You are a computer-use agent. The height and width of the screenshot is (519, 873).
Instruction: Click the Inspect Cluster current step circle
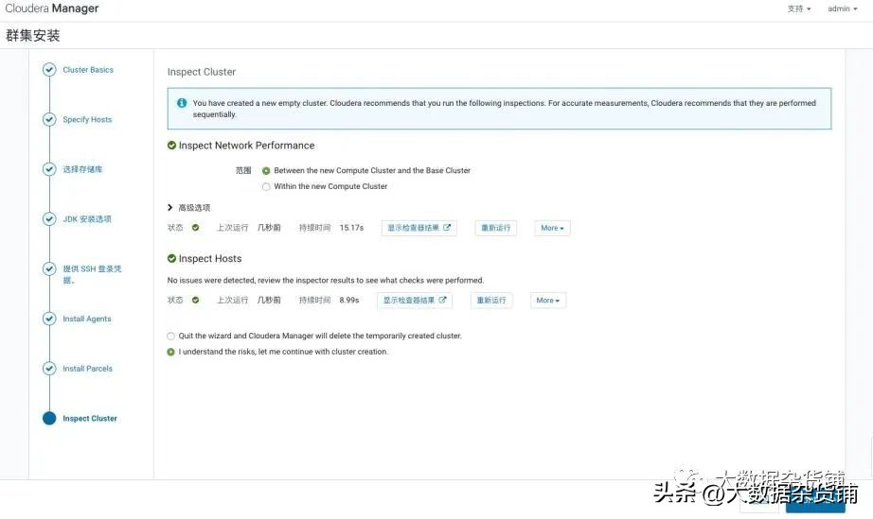pos(49,419)
